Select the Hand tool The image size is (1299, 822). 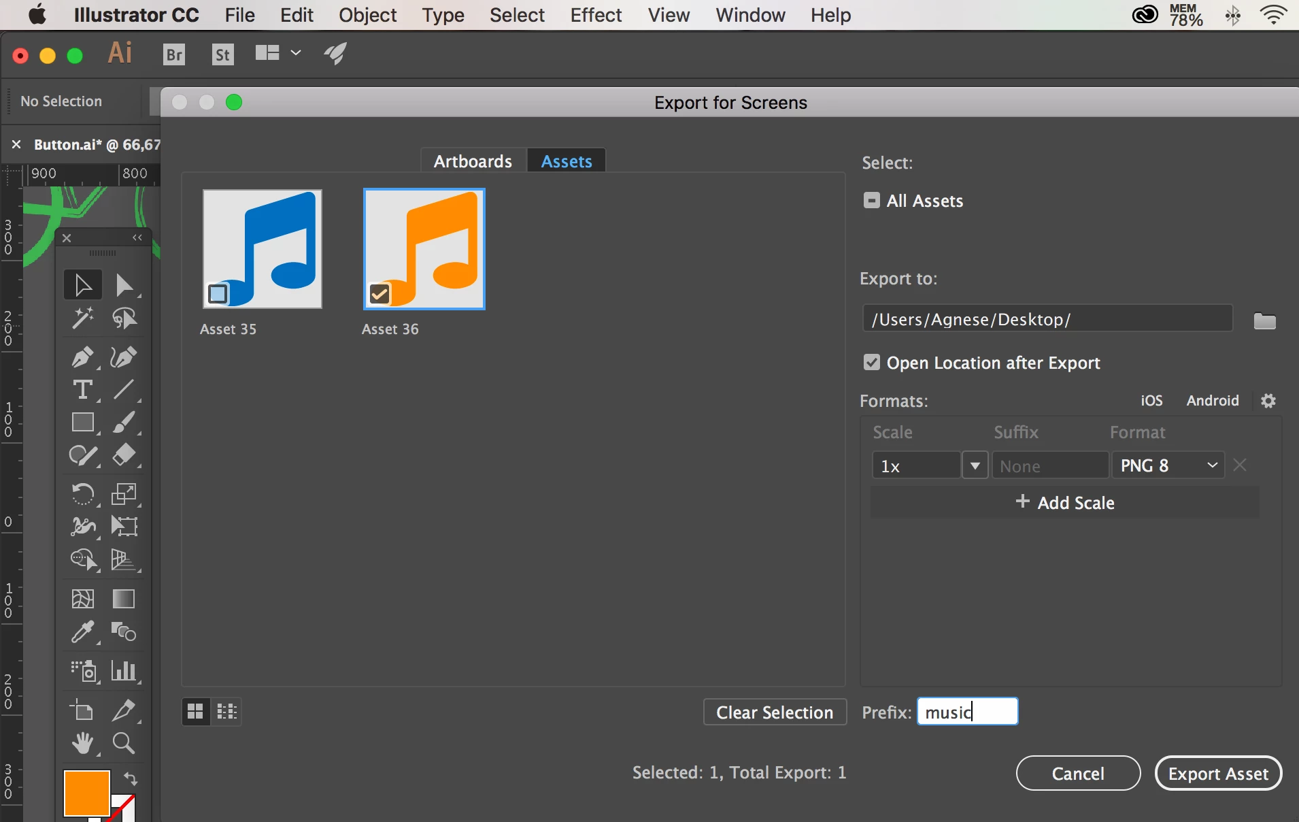(x=83, y=743)
